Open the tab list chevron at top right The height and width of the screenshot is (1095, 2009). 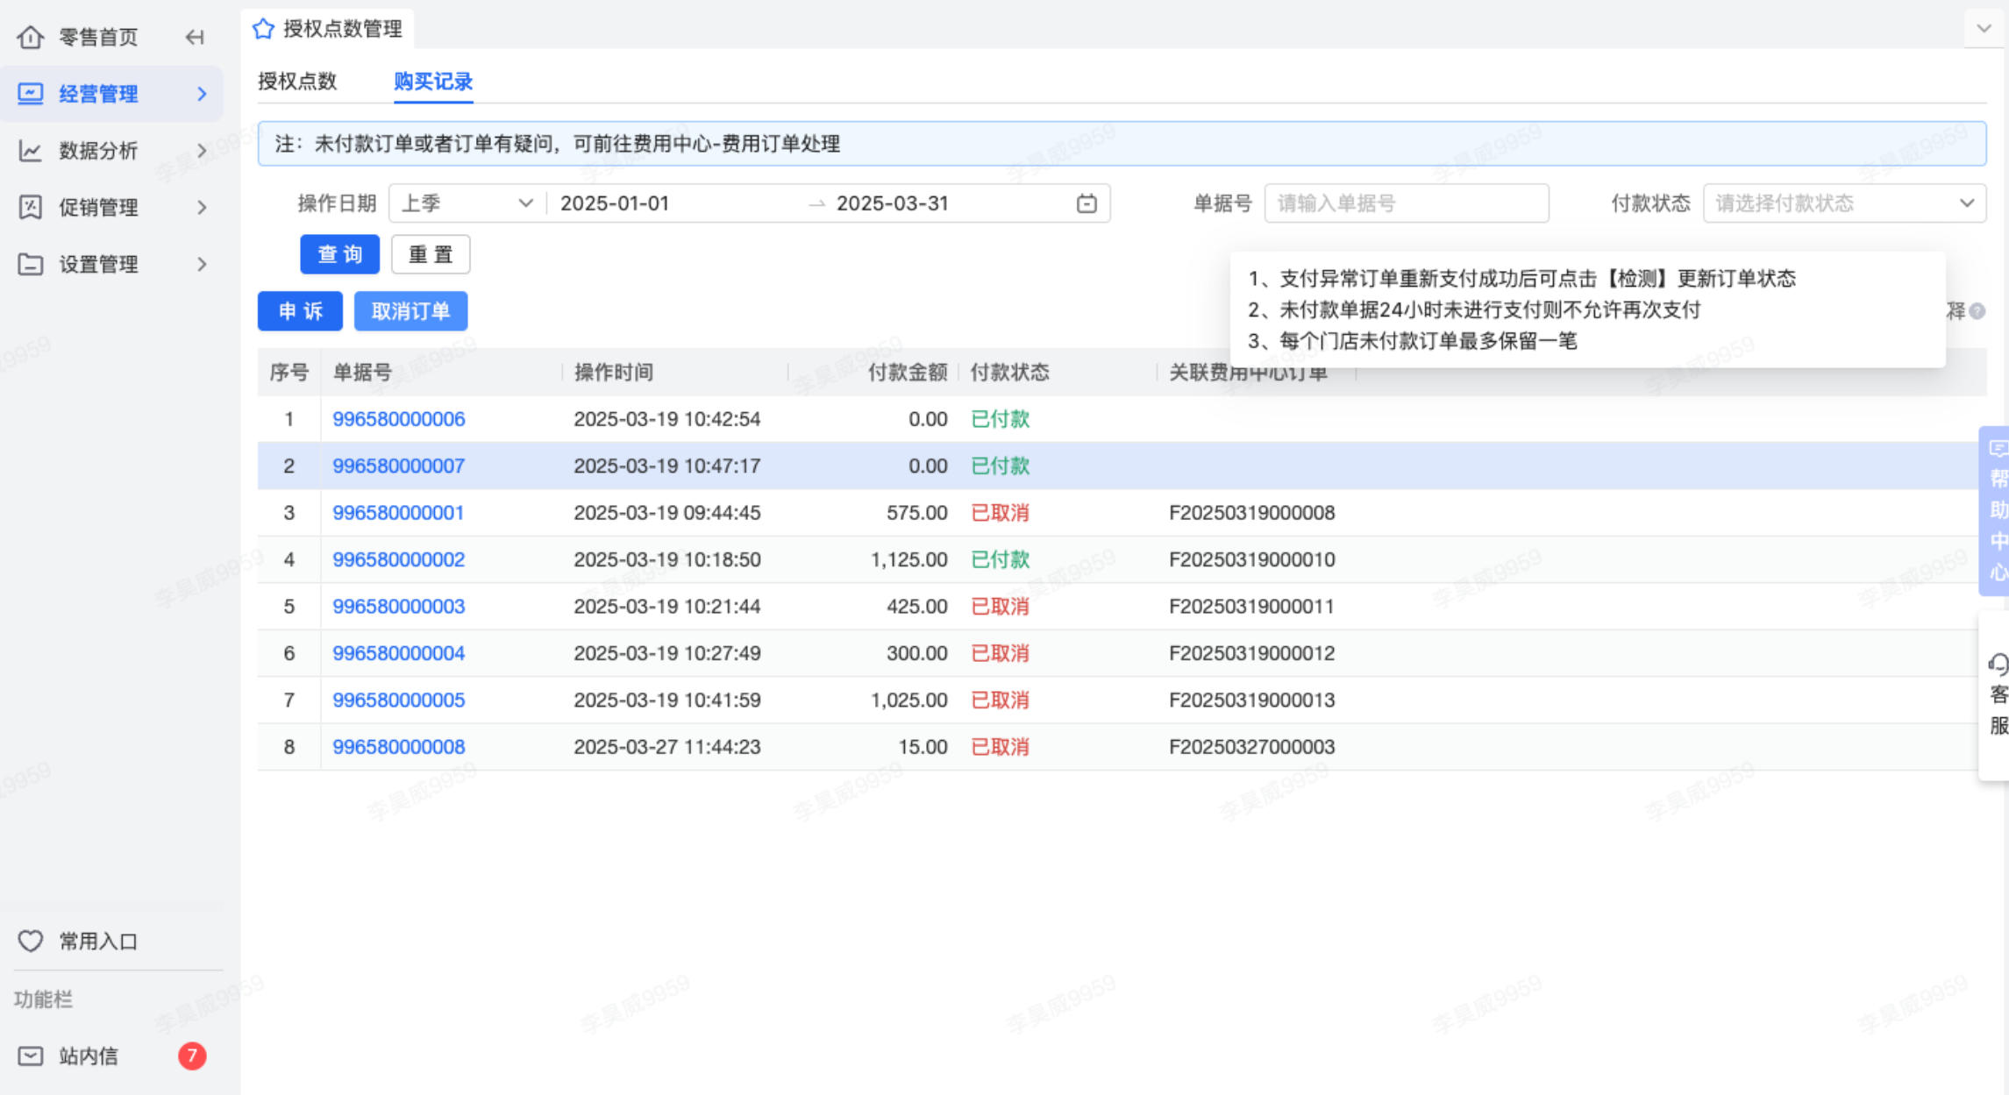(1984, 29)
